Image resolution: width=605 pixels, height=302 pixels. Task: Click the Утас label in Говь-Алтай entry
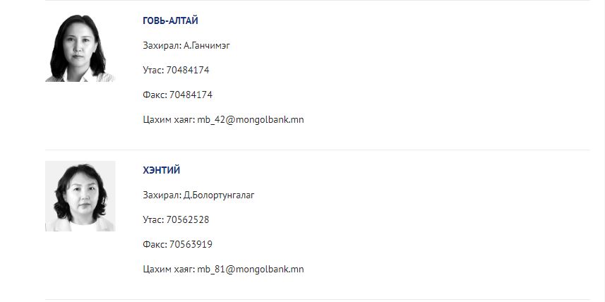[154, 70]
